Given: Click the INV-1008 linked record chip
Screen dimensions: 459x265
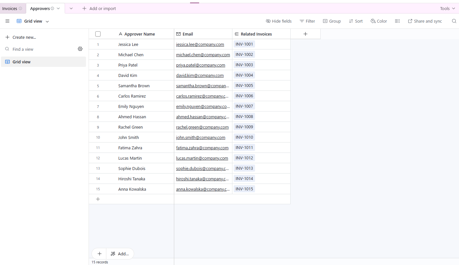Looking at the screenshot, I should point(244,116).
